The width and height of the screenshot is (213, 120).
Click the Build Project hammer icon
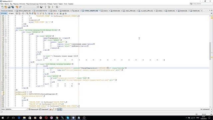pyautogui.click(x=46, y=7)
